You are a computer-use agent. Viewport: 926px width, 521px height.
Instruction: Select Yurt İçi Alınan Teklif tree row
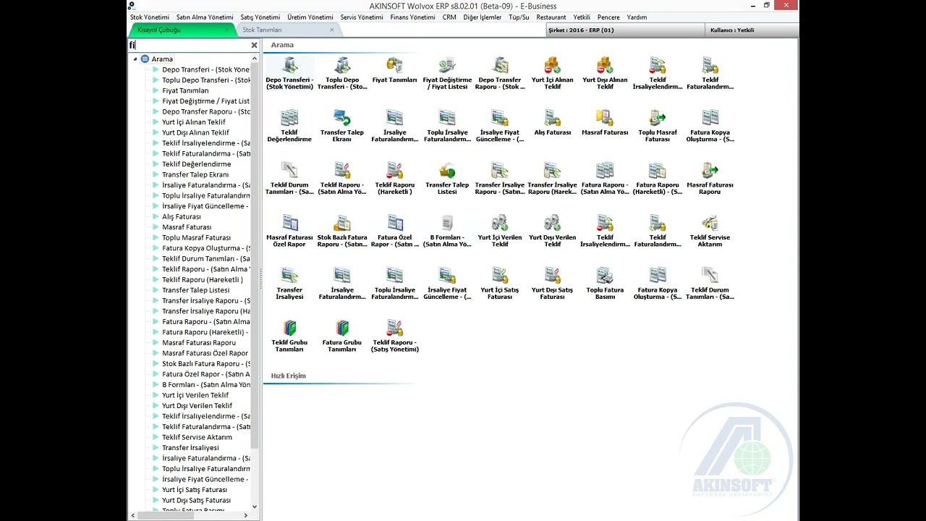click(193, 122)
